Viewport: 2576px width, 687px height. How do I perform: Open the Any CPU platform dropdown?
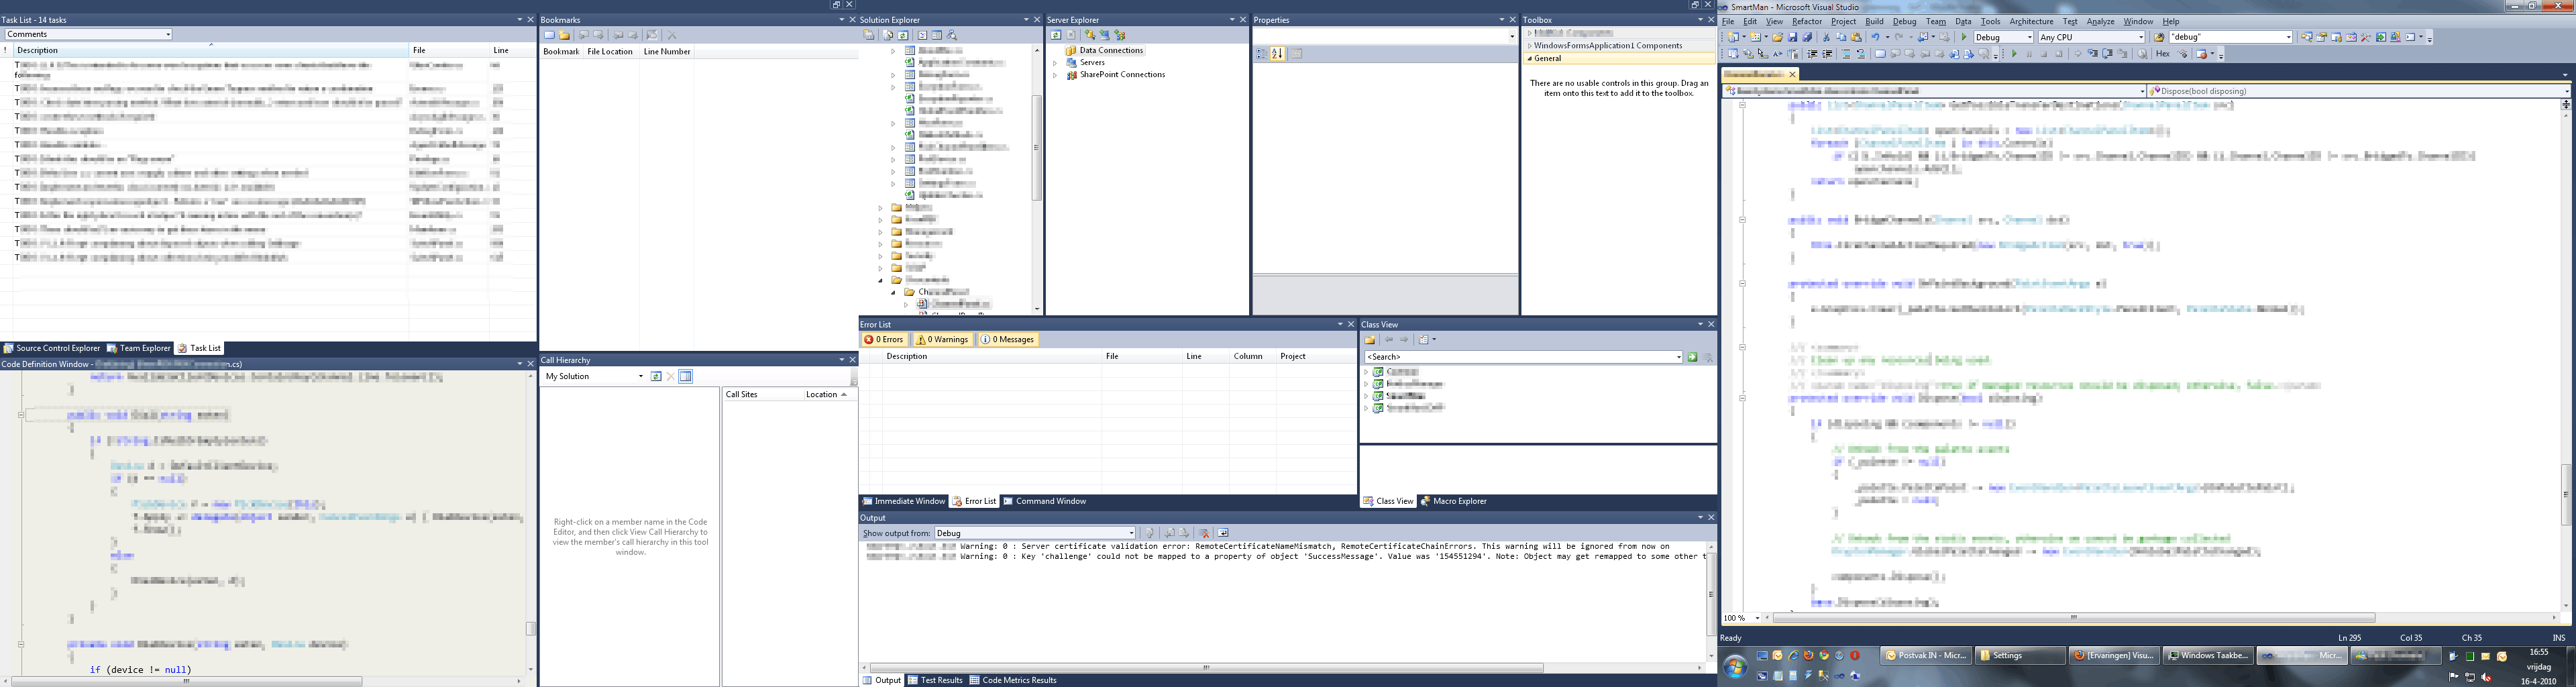tap(2092, 37)
